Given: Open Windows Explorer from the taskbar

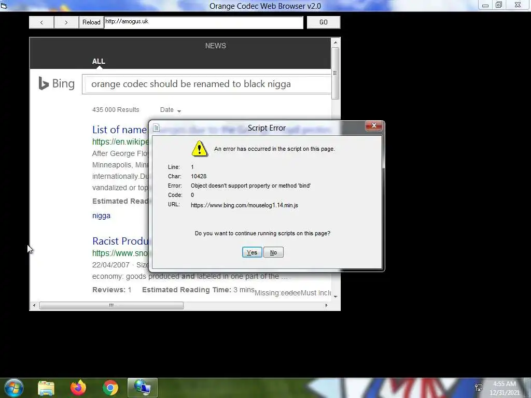Looking at the screenshot, I should pos(46,388).
